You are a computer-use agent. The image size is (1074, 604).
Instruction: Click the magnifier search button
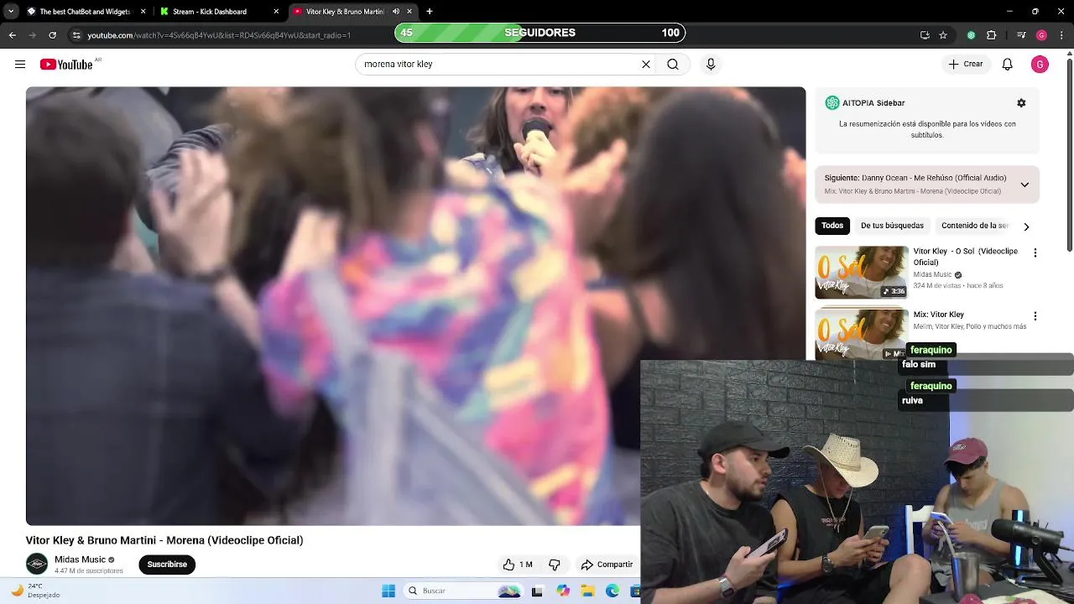click(673, 64)
